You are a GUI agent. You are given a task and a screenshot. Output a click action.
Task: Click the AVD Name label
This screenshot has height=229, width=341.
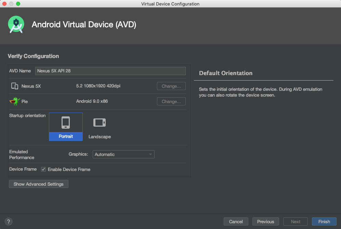[20, 71]
